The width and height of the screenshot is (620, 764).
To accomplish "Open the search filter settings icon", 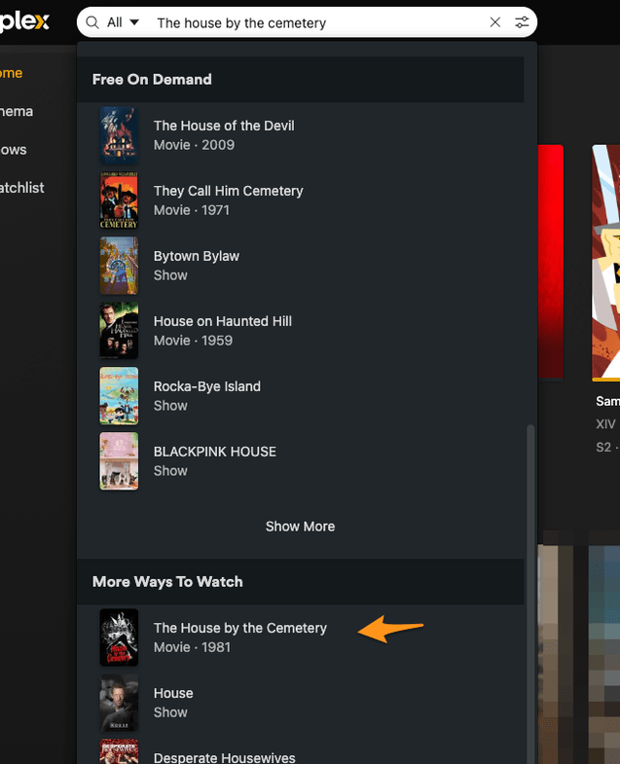I will [x=522, y=22].
